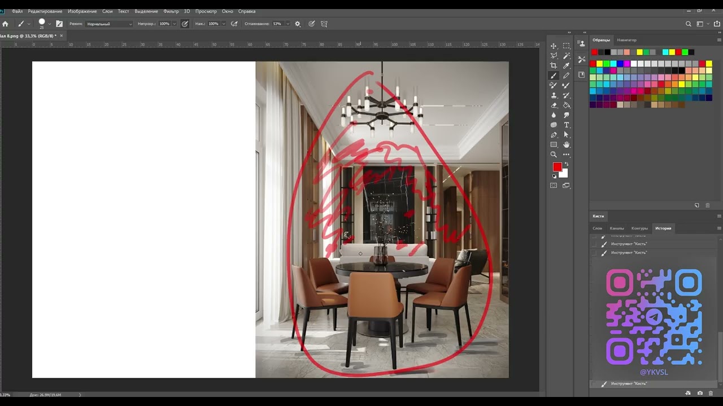Screen dimensions: 723x406
Task: Select the Horizontal Type tool
Action: click(x=567, y=125)
